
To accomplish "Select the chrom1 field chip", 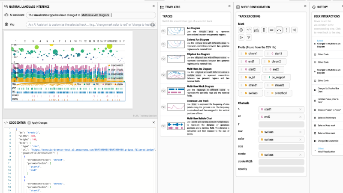I will [250, 53].
